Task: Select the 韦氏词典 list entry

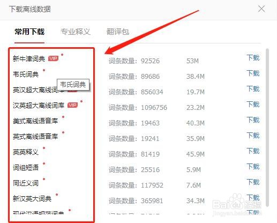Action: (x=26, y=74)
